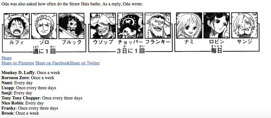Select Sanji's portrait thumbnail

(x=244, y=25)
